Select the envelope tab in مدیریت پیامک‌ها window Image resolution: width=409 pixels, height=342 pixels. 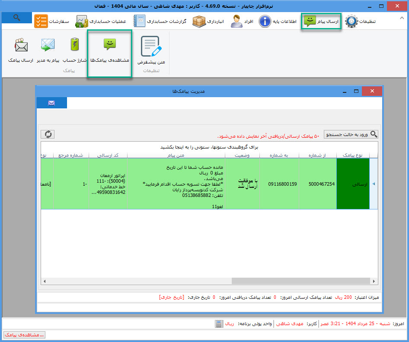coord(51,103)
